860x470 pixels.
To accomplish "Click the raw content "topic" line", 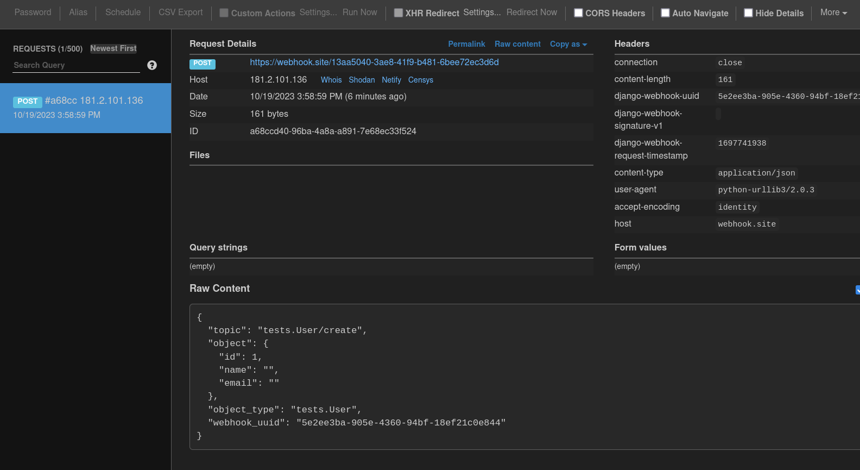I will coord(288,330).
